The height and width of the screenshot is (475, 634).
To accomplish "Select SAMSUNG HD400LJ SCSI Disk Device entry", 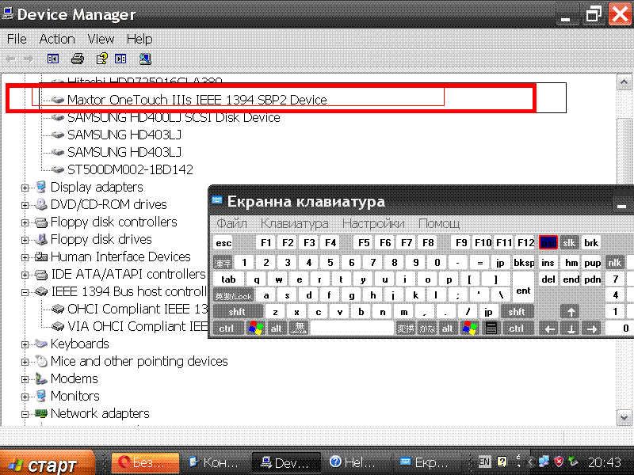I will click(174, 117).
